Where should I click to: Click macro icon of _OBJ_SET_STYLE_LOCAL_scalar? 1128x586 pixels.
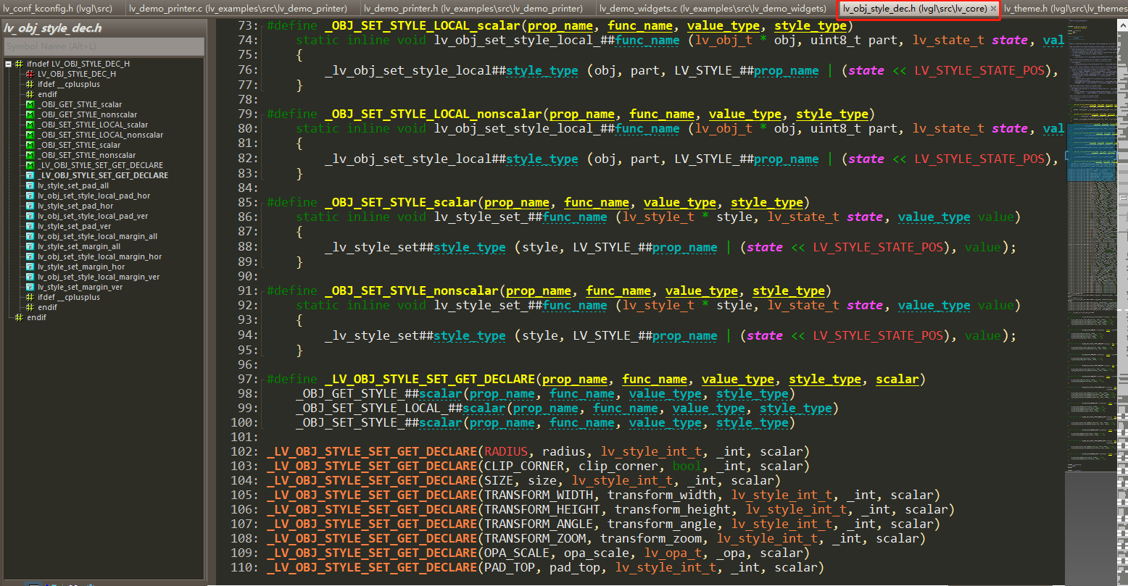coord(30,125)
